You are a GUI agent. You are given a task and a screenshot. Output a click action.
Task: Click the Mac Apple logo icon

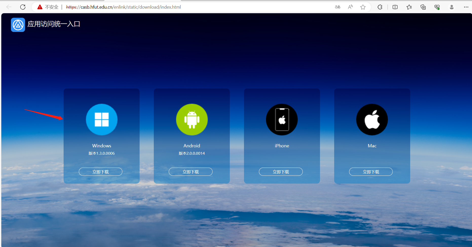(372, 119)
